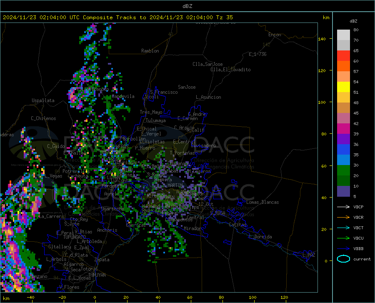Click the Anchoris place label

(107, 230)
